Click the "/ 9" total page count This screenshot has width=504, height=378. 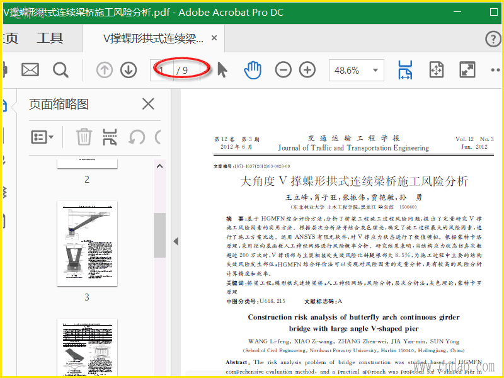tap(182, 70)
